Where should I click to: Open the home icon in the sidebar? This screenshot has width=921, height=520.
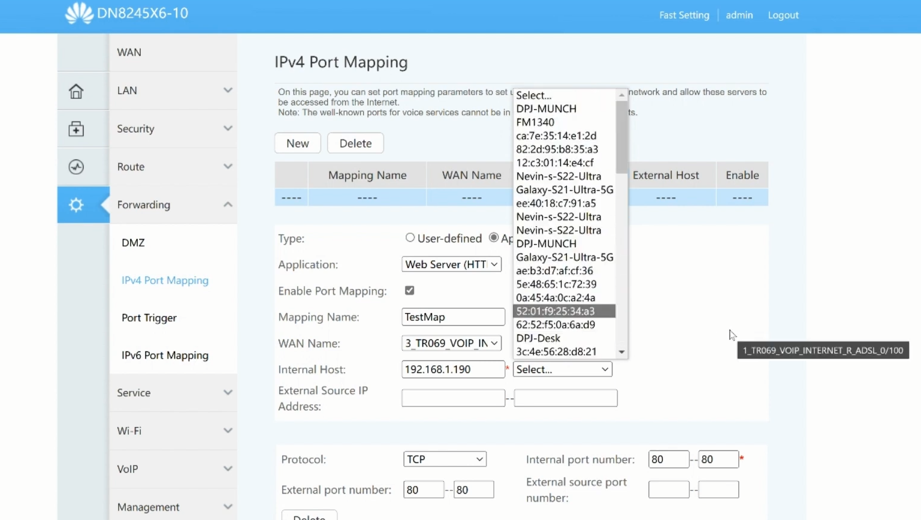pyautogui.click(x=76, y=91)
